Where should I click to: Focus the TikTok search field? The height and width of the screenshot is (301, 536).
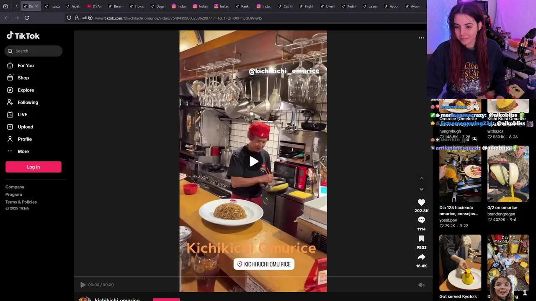[x=33, y=51]
